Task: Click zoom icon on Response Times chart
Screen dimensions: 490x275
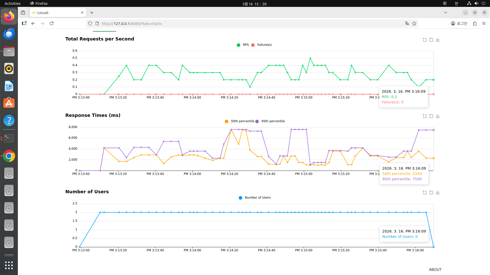Action: pyautogui.click(x=425, y=116)
